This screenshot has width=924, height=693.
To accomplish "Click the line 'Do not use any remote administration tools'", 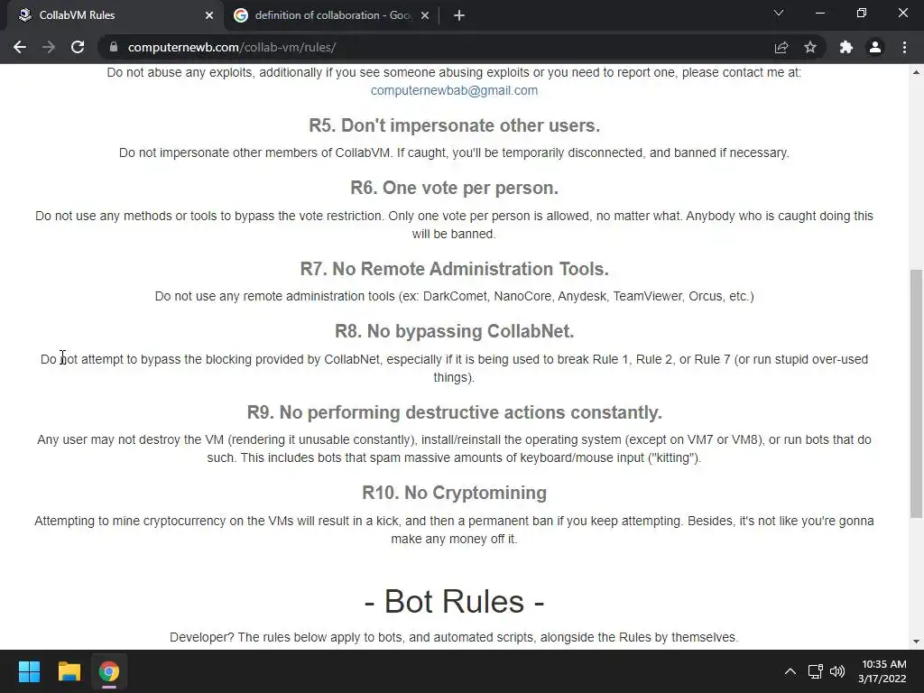I will pos(455,296).
